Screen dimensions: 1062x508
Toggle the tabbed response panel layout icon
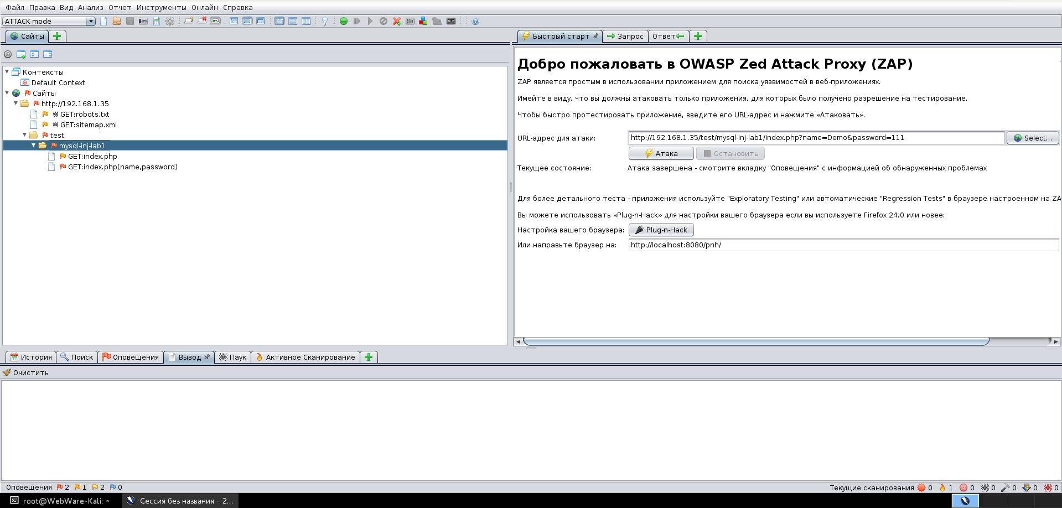click(279, 21)
